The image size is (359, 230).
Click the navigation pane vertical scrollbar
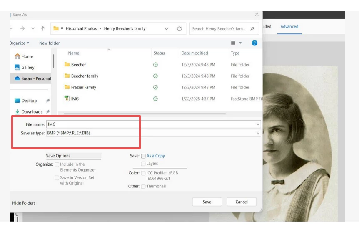click(54, 61)
